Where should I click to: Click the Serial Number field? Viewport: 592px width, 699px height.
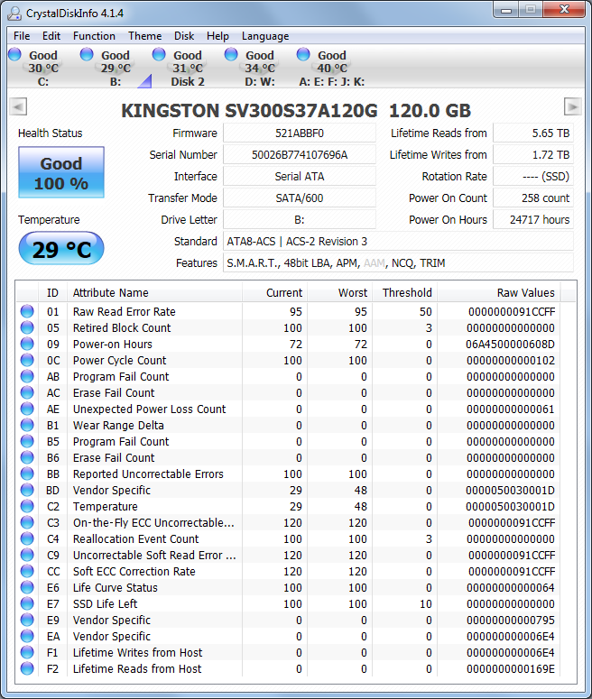tap(300, 155)
